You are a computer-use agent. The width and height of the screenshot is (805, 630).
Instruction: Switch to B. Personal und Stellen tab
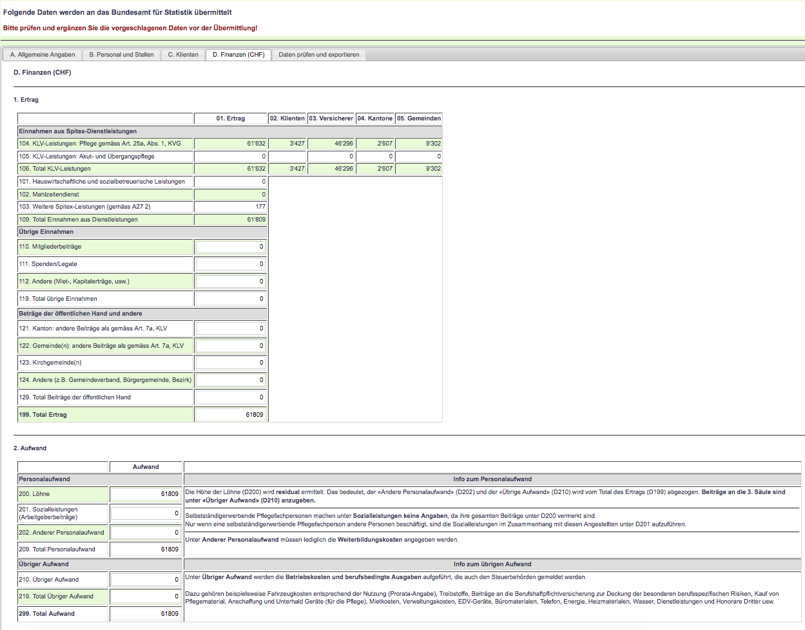tap(121, 55)
